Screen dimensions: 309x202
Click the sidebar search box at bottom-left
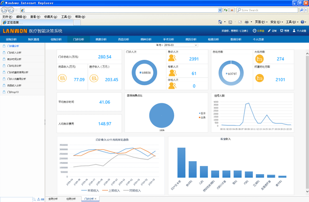[x=16, y=200]
